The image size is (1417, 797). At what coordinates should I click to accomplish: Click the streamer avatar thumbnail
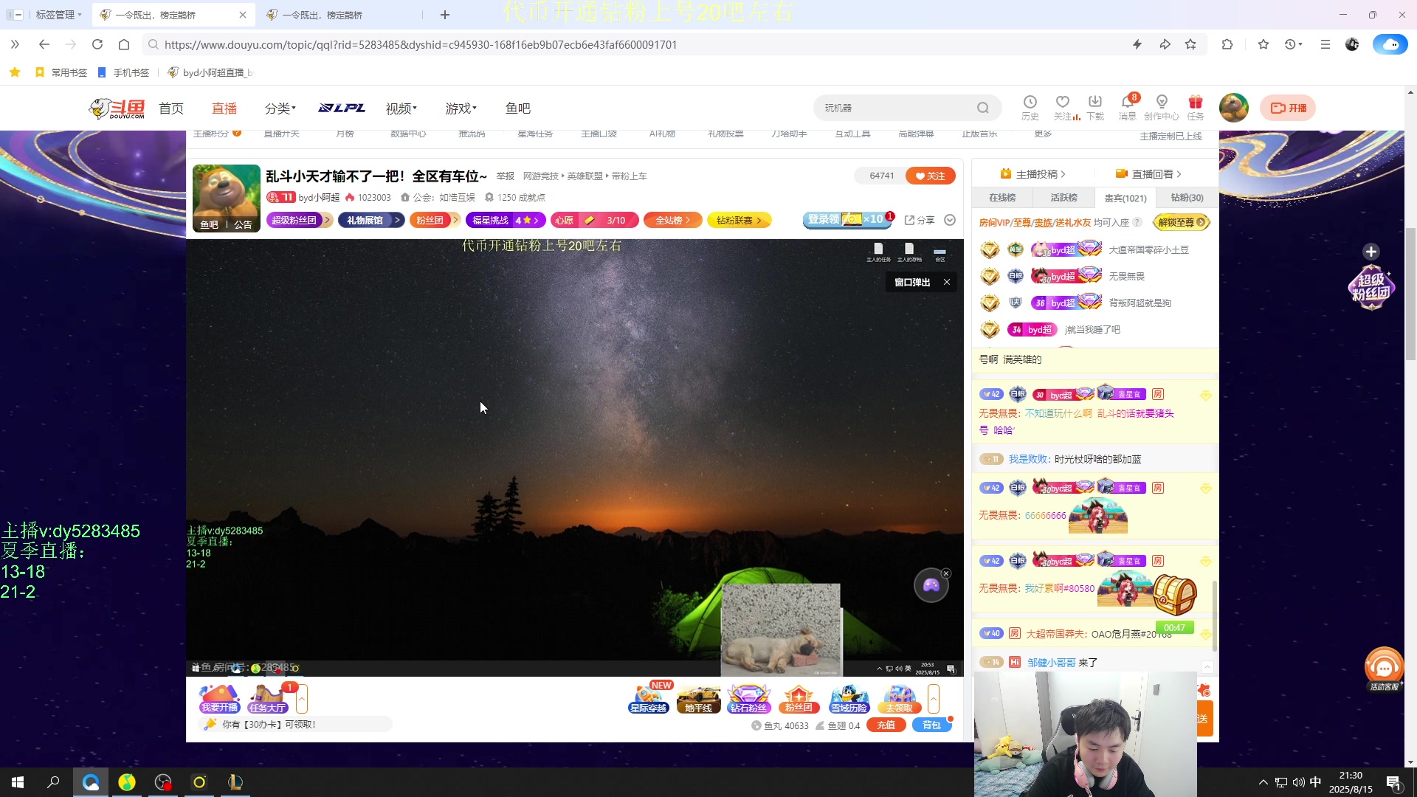coord(227,198)
